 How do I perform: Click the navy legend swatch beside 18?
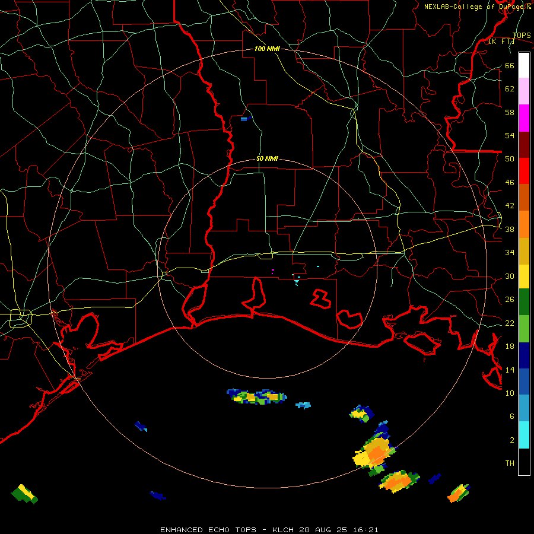click(524, 355)
